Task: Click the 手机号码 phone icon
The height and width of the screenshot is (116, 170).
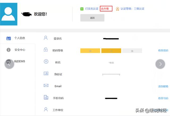Action: tap(46, 97)
